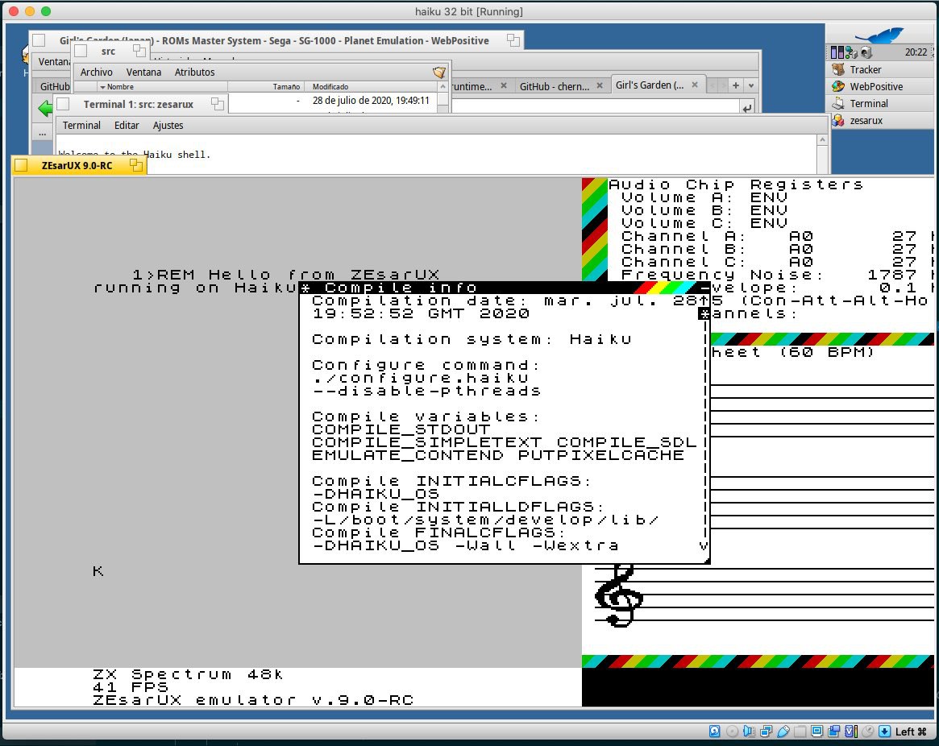
Task: Click the VirtualBox shared folders icon
Action: pos(800,731)
